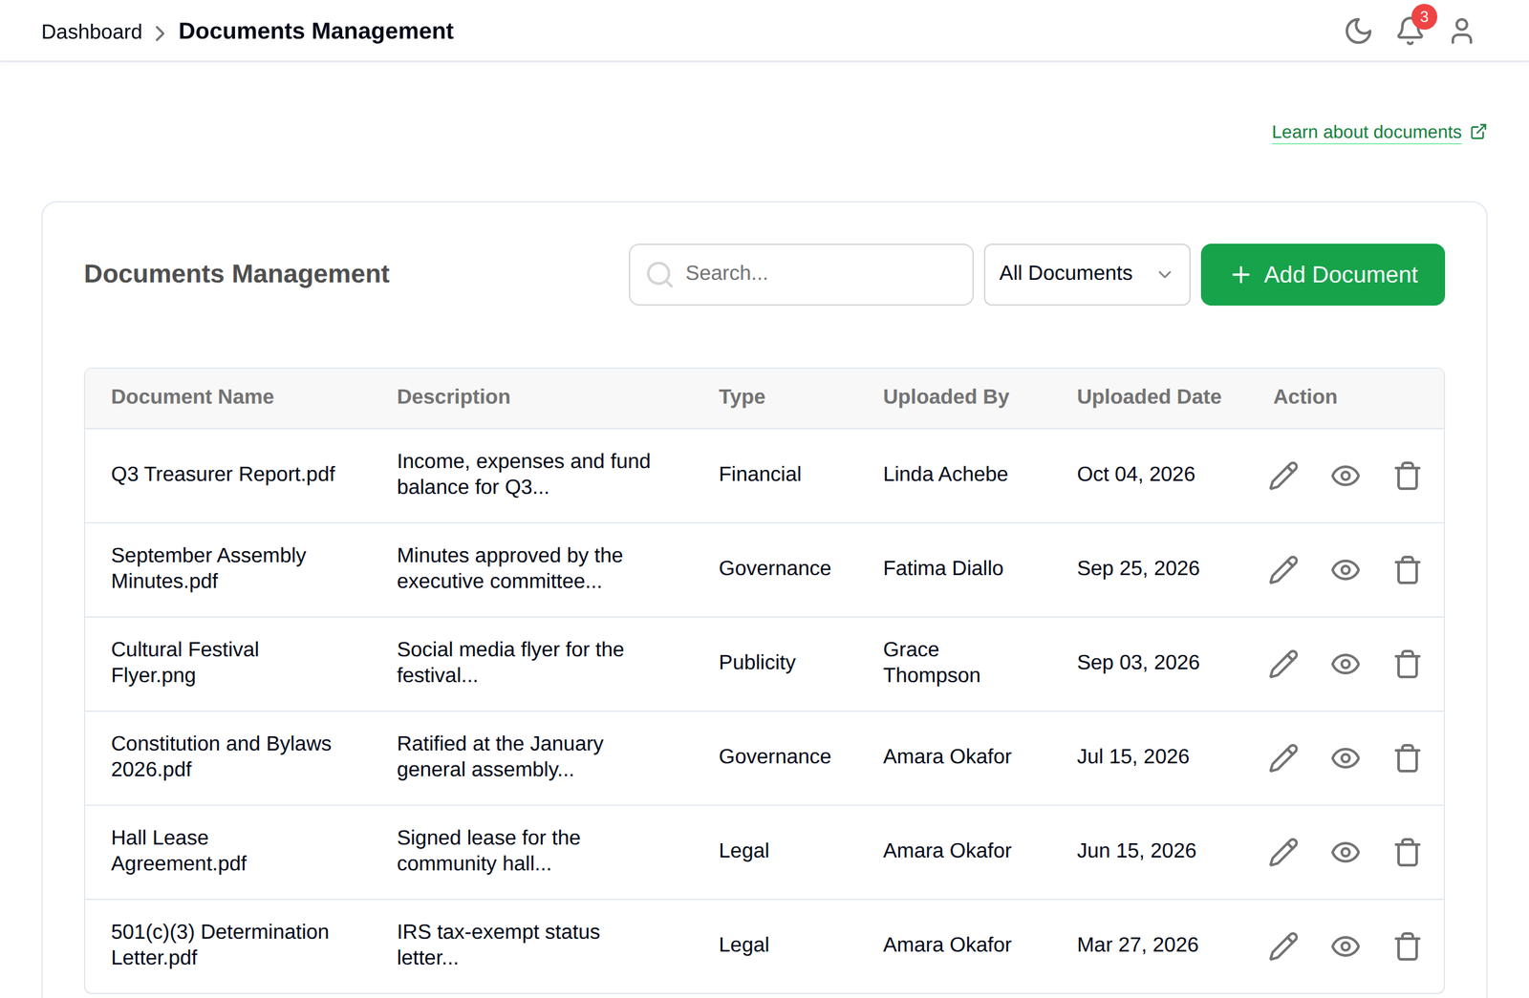
Task: Delete Hall Lease Agreement.pdf
Action: (x=1408, y=852)
